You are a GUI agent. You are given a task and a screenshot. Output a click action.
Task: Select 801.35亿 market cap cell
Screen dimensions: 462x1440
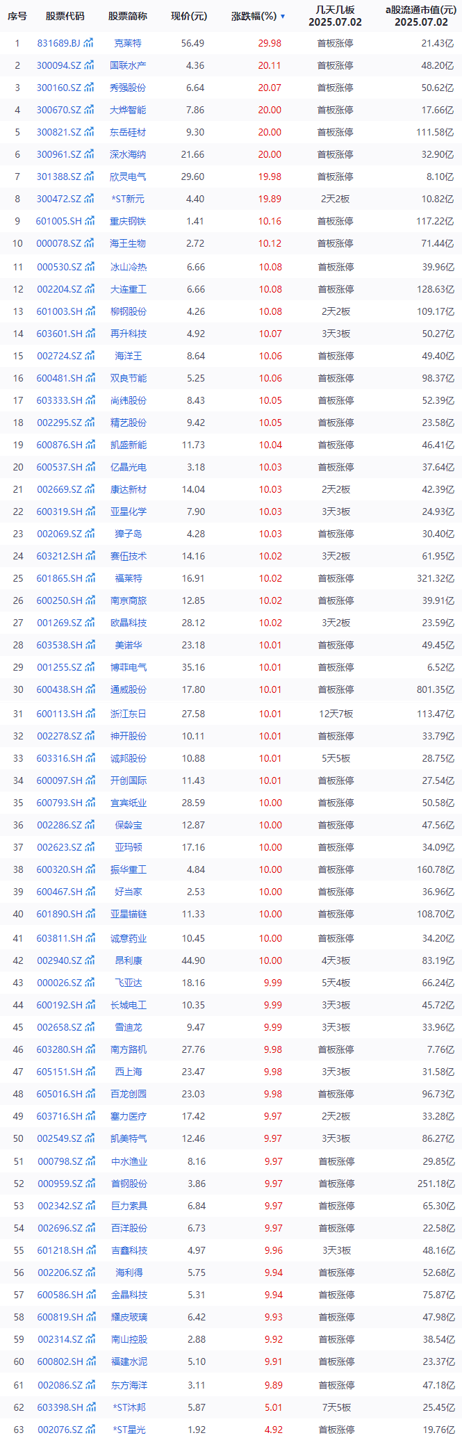[x=436, y=689]
